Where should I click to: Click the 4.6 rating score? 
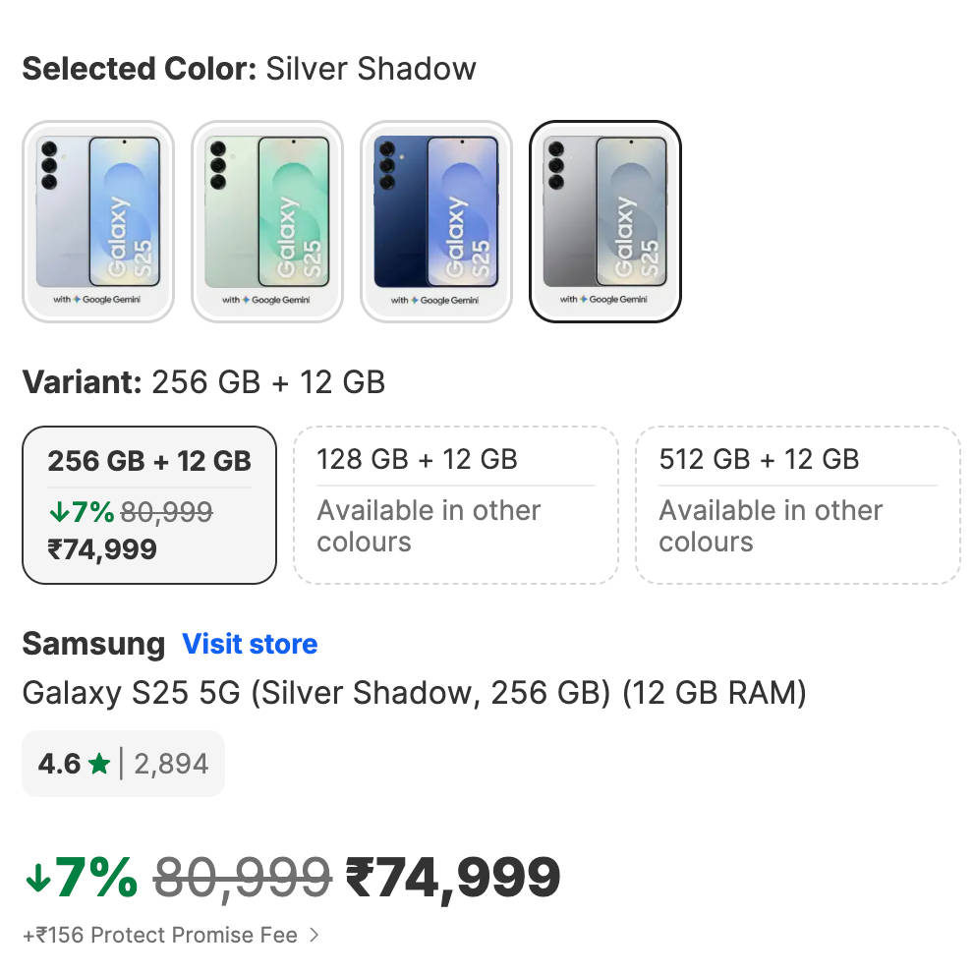(59, 764)
